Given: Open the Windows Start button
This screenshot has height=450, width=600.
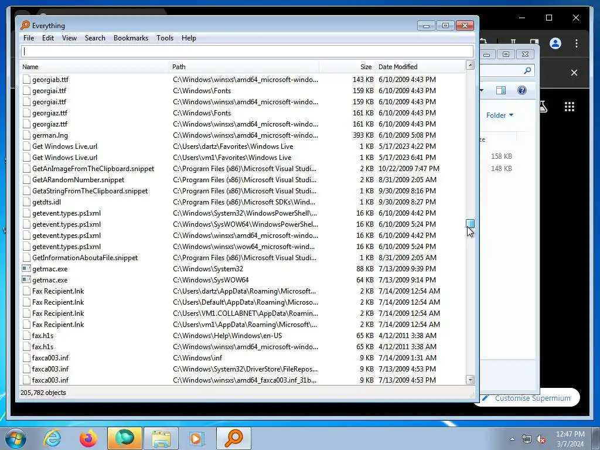Looking at the screenshot, I should pos(16,438).
